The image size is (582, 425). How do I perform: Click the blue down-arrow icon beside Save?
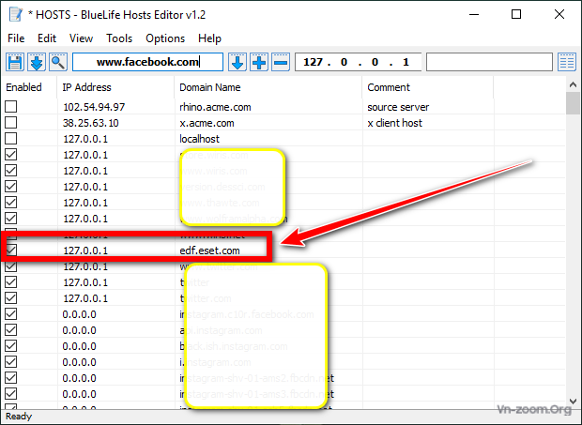[37, 62]
